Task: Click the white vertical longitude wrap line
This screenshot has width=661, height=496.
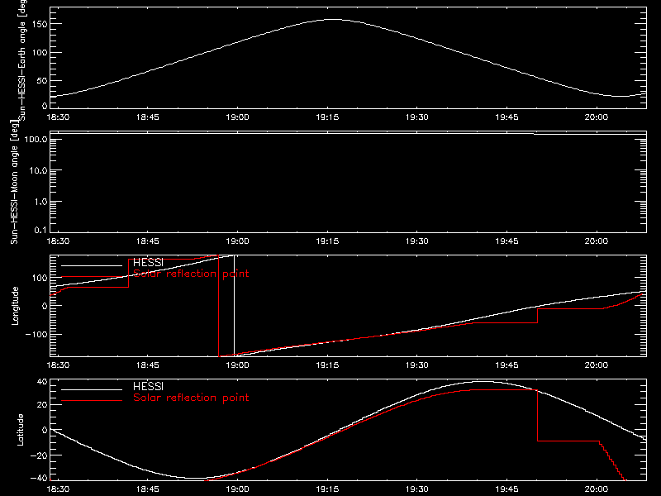Action: pyautogui.click(x=234, y=306)
